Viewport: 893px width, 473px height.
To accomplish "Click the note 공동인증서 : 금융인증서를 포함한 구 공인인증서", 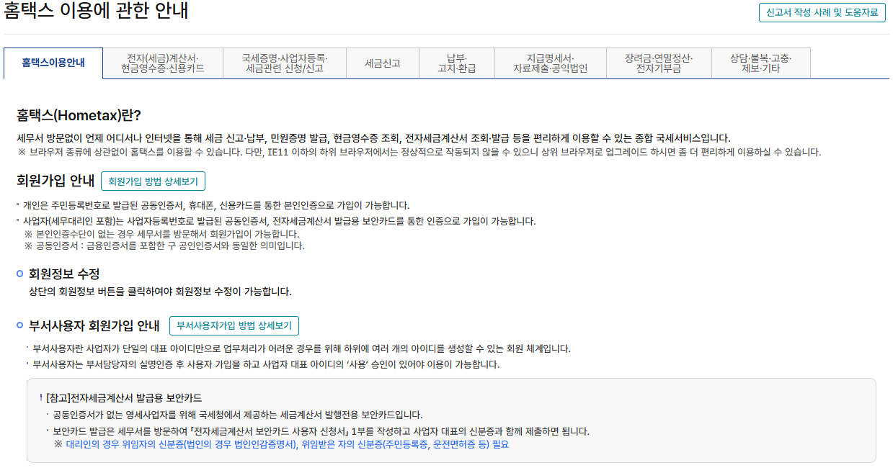I will (164, 246).
